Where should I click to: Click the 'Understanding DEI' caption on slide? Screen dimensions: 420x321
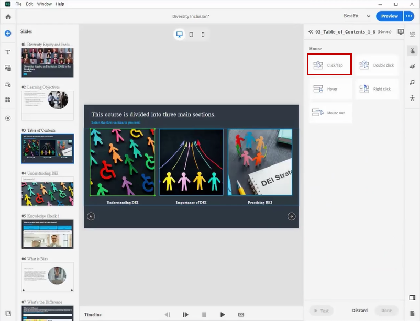pyautogui.click(x=123, y=202)
